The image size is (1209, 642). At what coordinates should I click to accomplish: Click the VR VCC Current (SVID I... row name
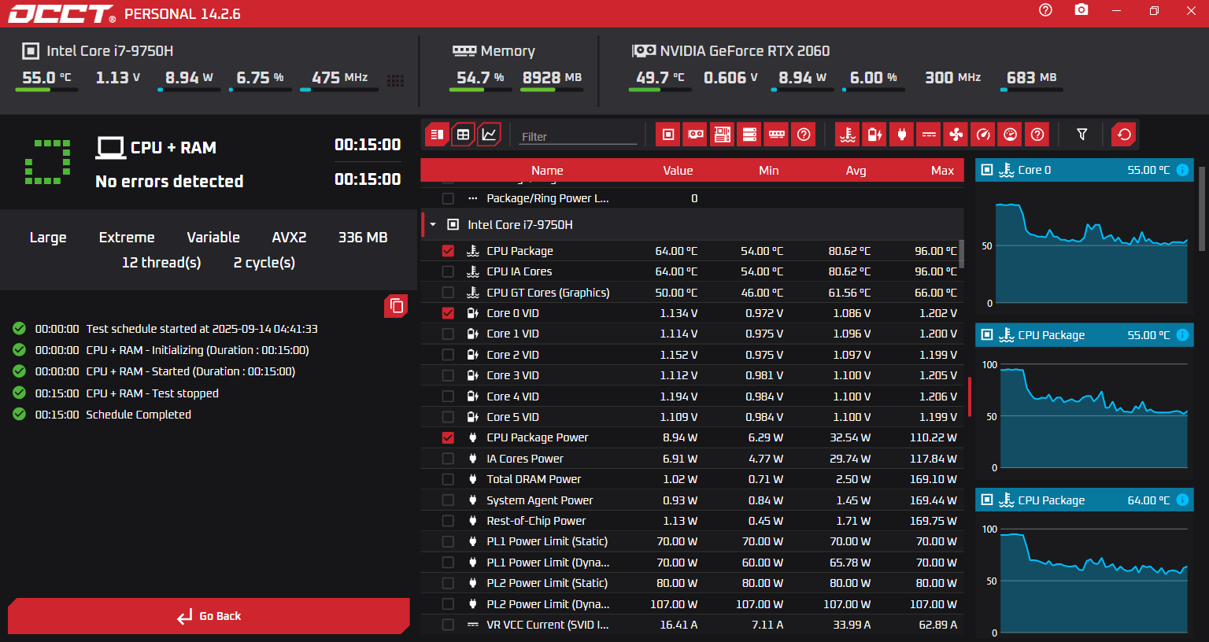tap(548, 625)
